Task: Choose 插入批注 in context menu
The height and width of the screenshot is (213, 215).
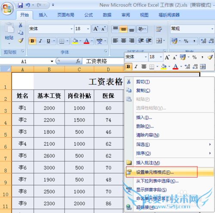Action: 169,163
